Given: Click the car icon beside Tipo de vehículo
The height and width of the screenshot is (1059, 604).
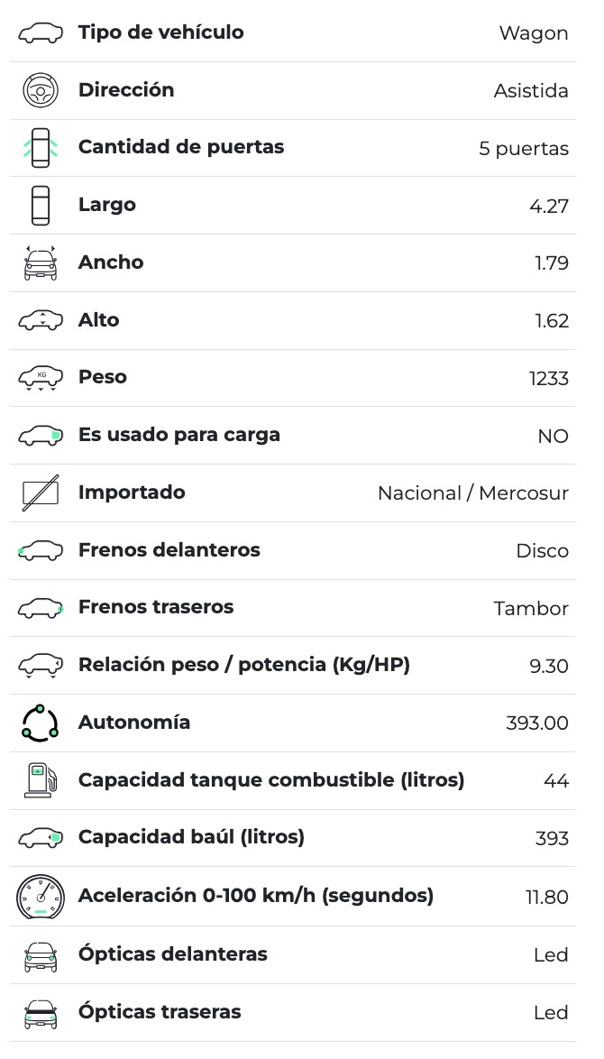Looking at the screenshot, I should tap(41, 33).
